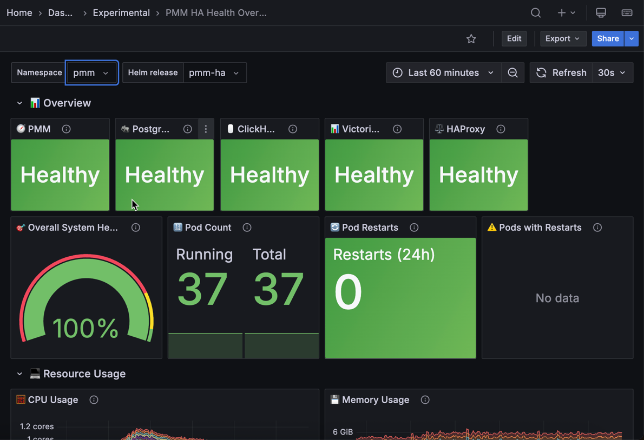Collapse the Overview section
The height and width of the screenshot is (440, 644).
(x=19, y=103)
